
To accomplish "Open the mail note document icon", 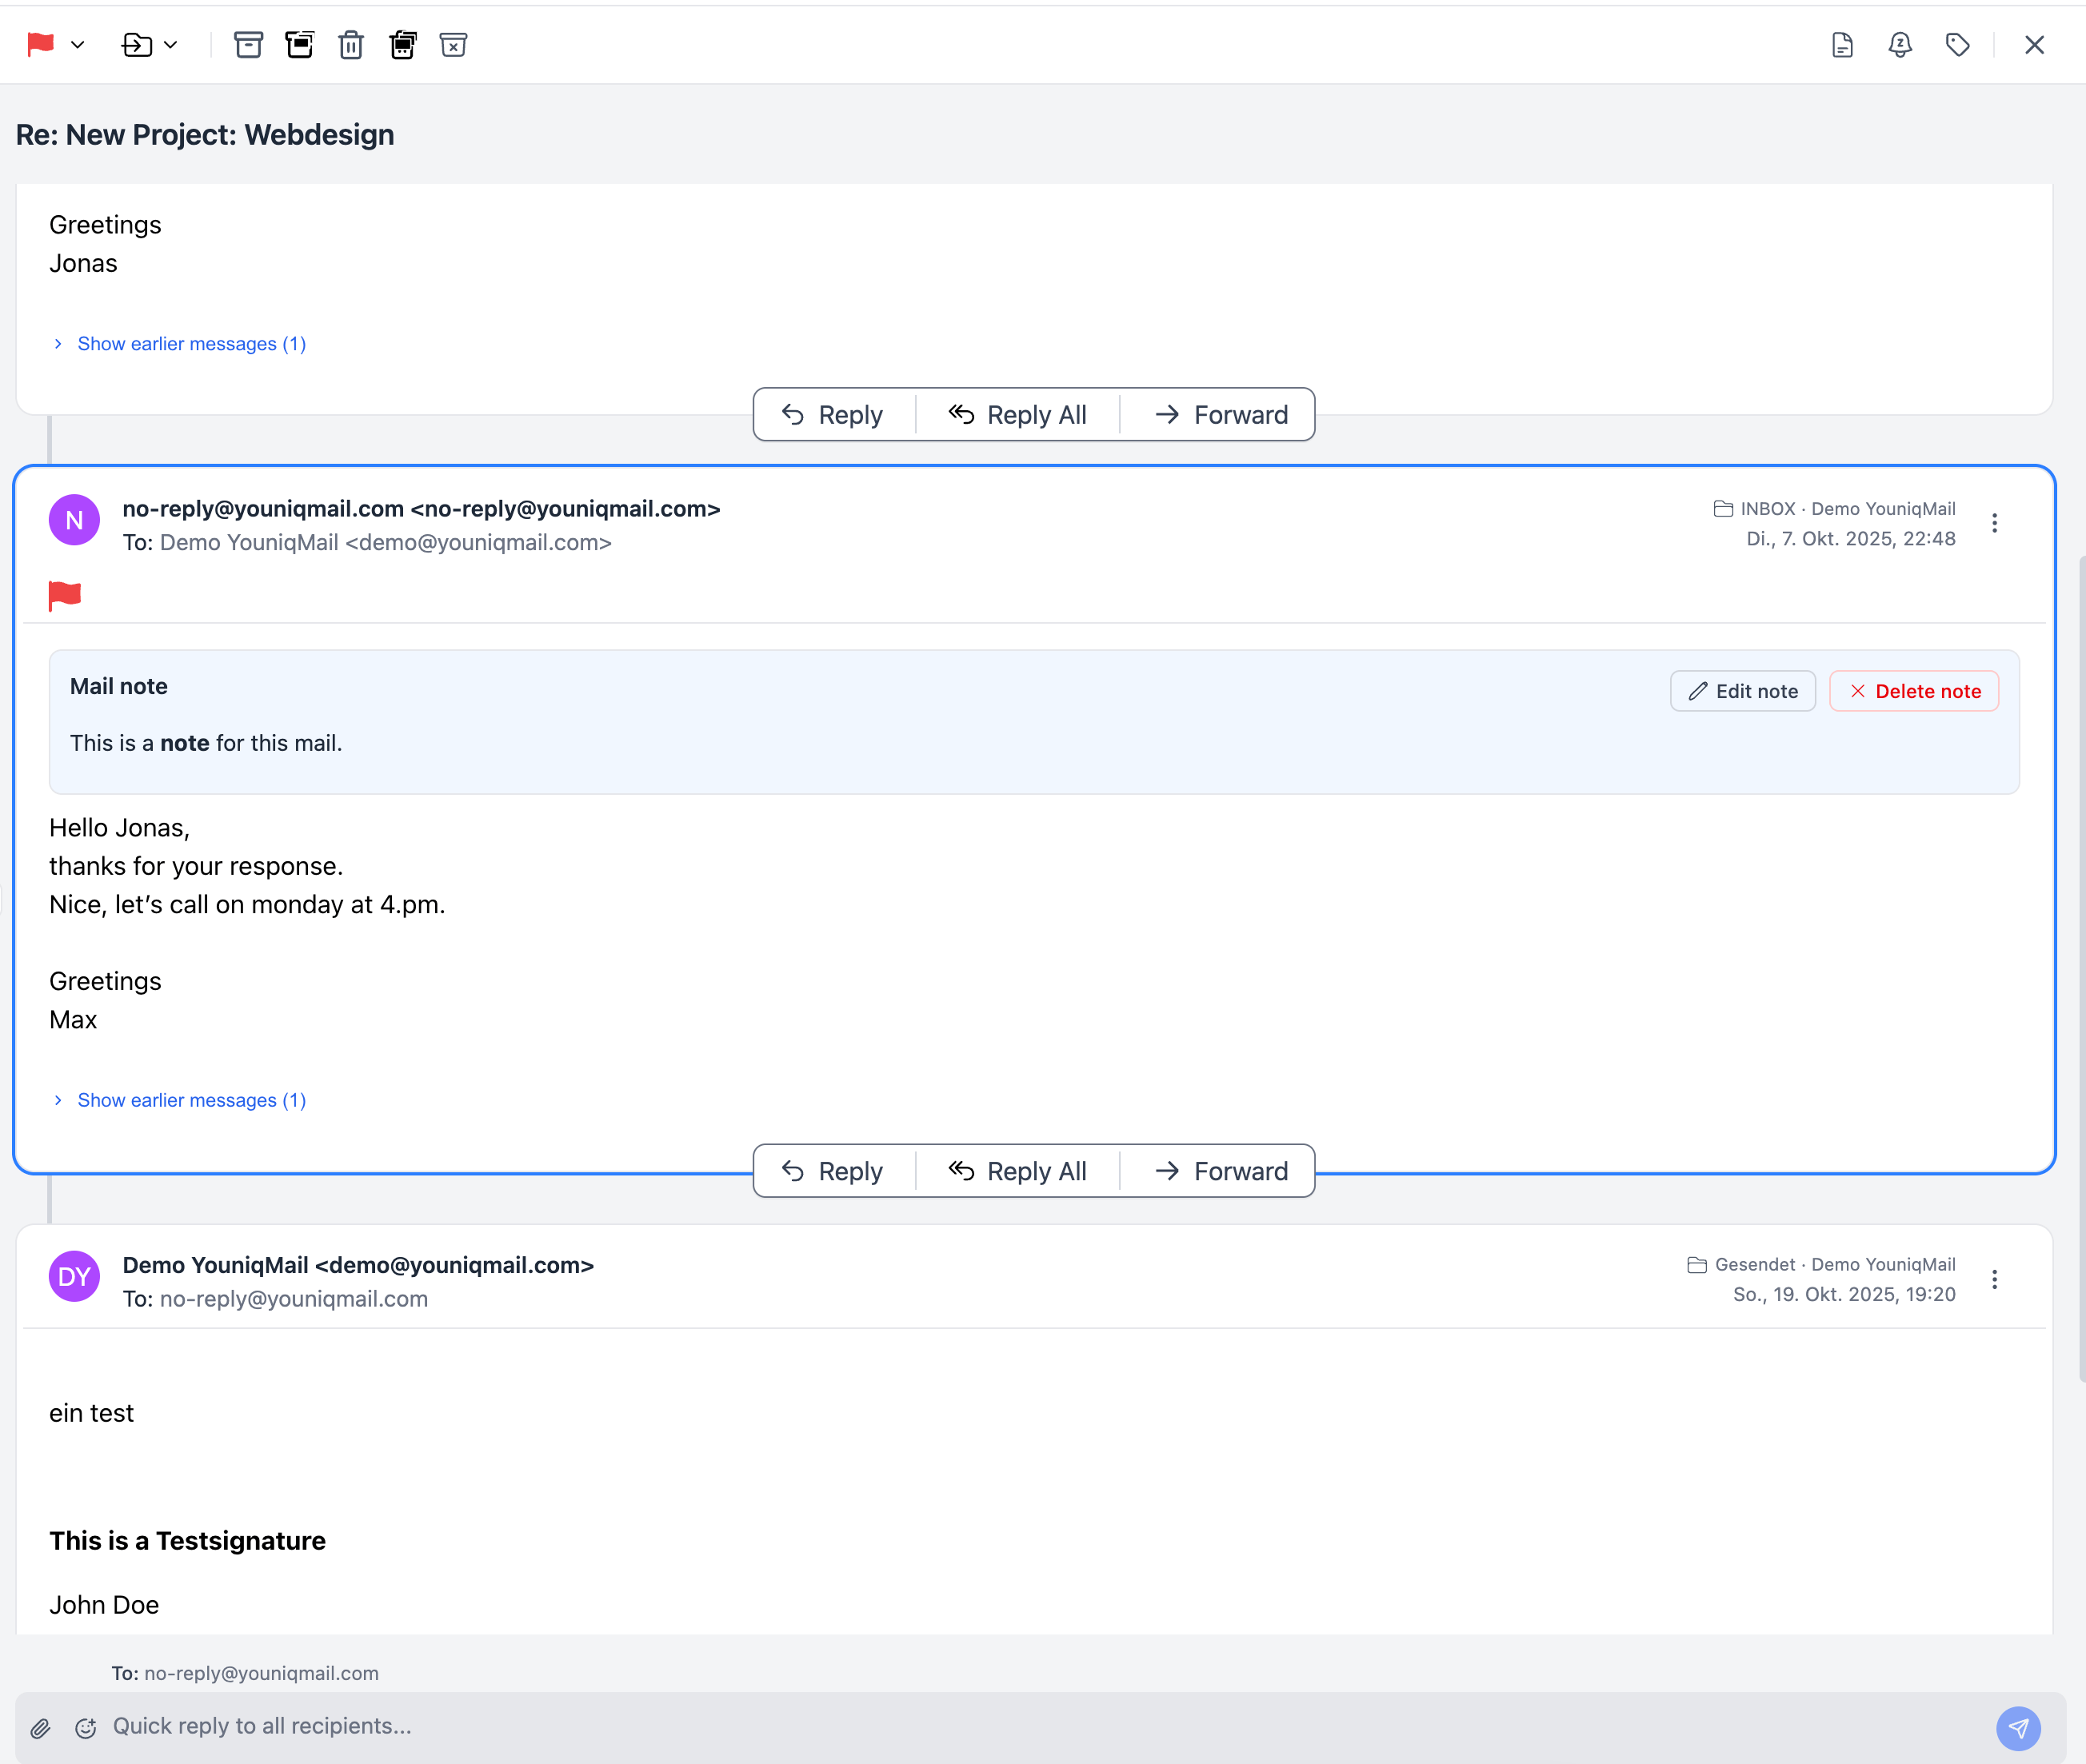I will [x=1842, y=45].
